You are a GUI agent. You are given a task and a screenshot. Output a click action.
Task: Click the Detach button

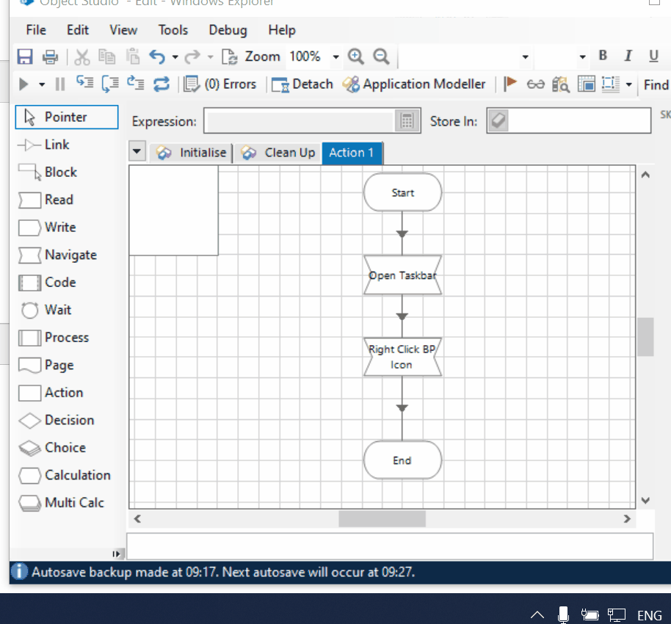coord(302,84)
